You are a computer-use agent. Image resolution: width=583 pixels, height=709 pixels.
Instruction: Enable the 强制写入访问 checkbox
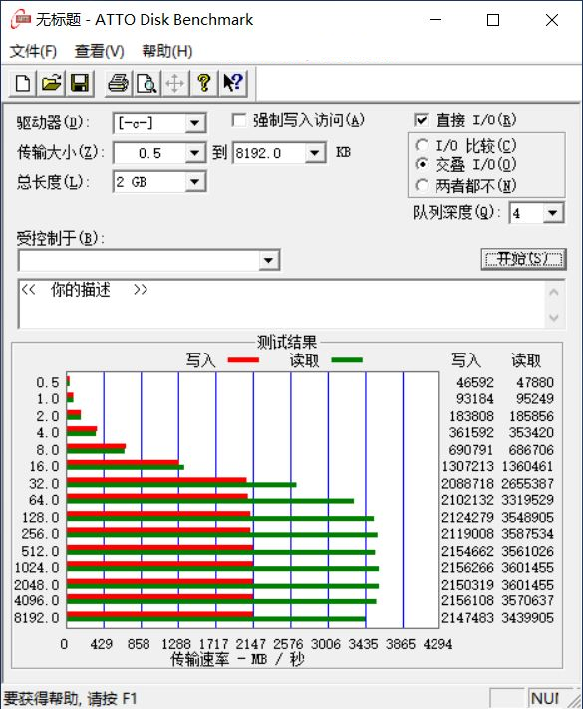(x=239, y=120)
